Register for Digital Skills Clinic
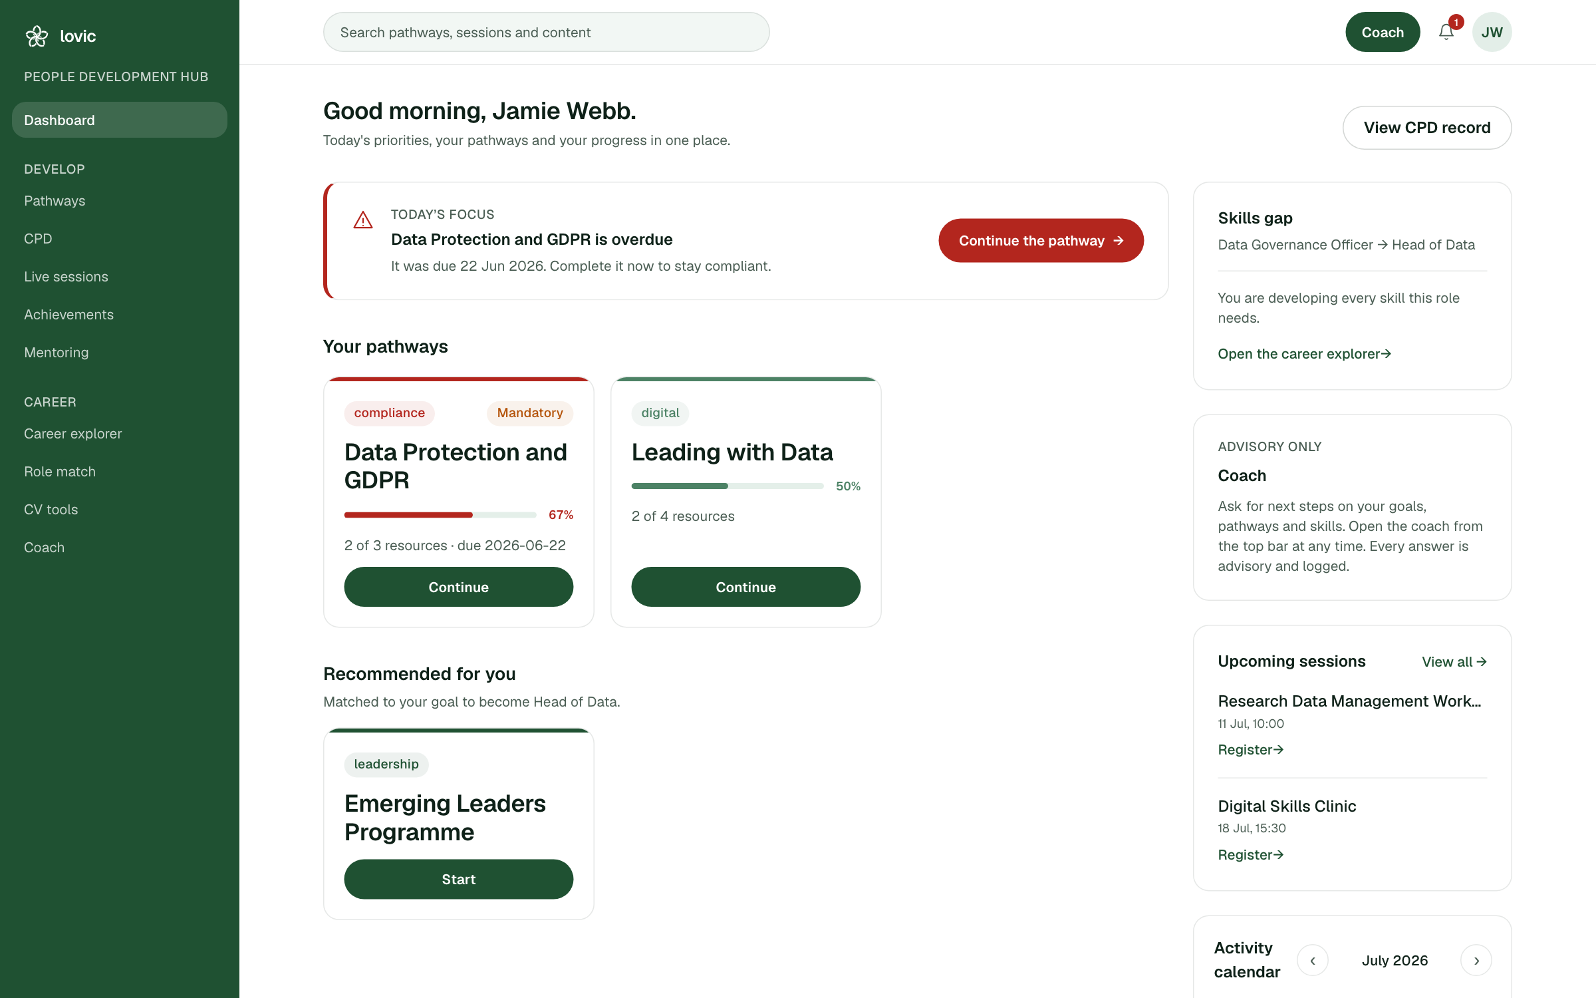Image resolution: width=1596 pixels, height=998 pixels. tap(1251, 855)
